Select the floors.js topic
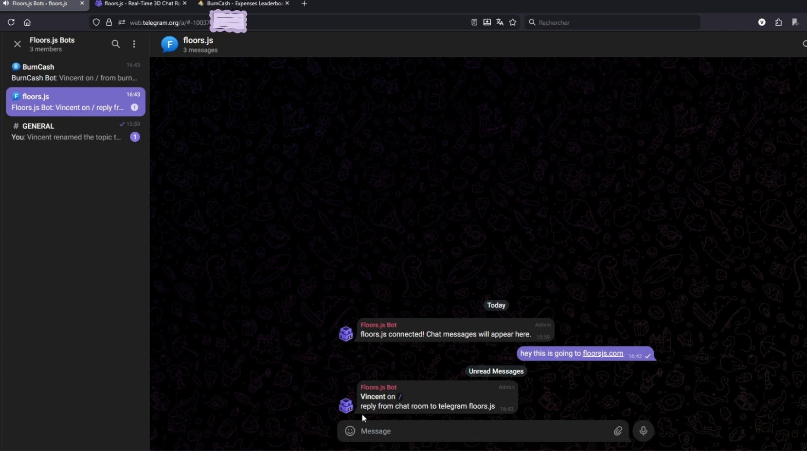Viewport: 807px width, 451px height. pyautogui.click(x=75, y=102)
